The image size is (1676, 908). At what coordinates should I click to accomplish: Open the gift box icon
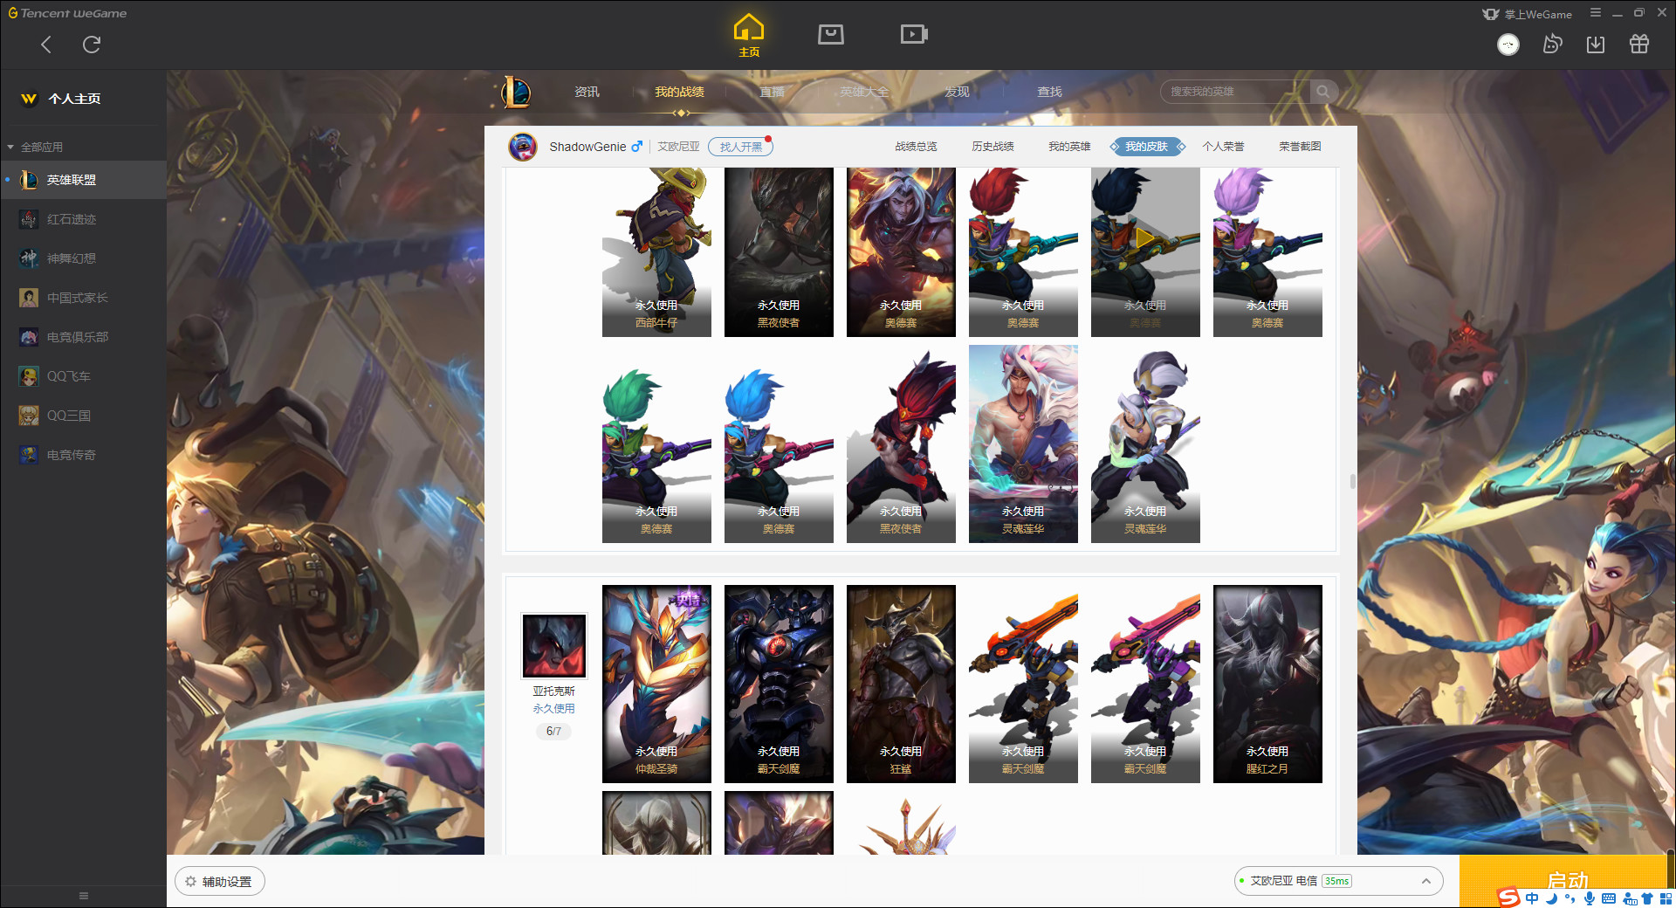[x=1639, y=45]
